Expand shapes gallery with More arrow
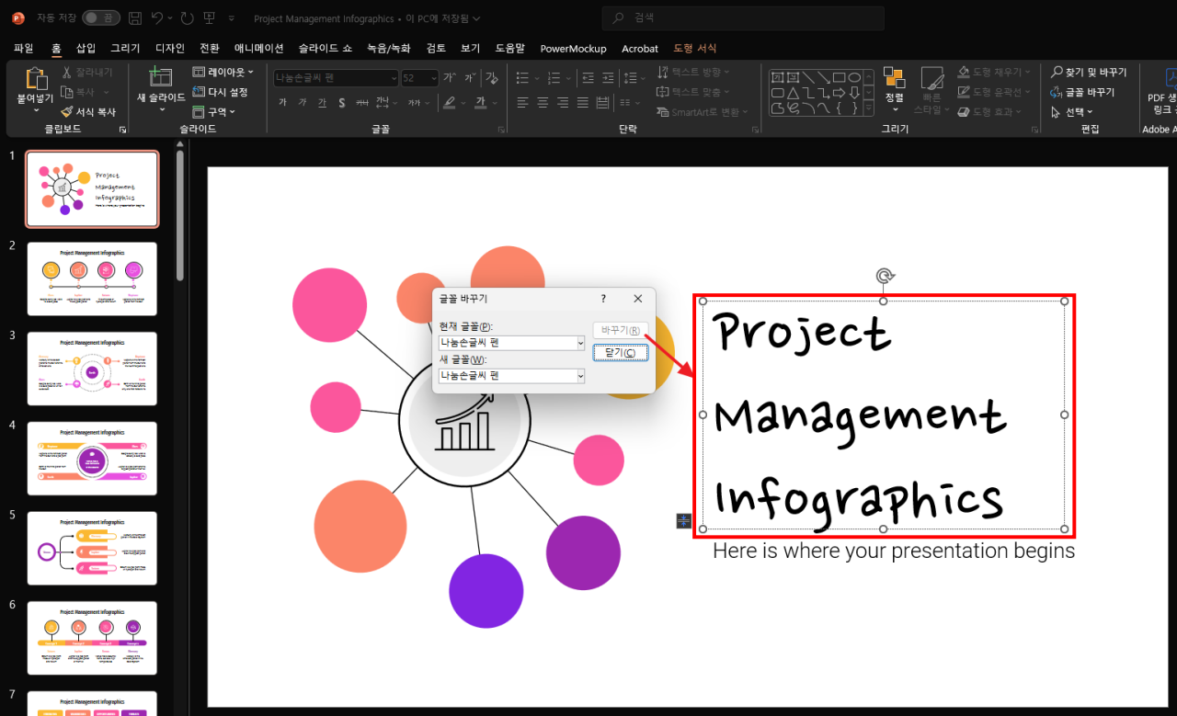This screenshot has width=1177, height=716. tap(871, 109)
